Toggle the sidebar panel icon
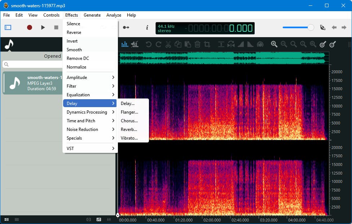Image resolution: width=352 pixels, height=224 pixels. (8, 27)
